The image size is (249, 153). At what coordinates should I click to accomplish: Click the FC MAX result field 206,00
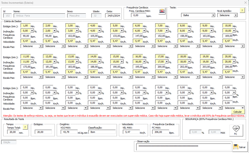[161, 132]
